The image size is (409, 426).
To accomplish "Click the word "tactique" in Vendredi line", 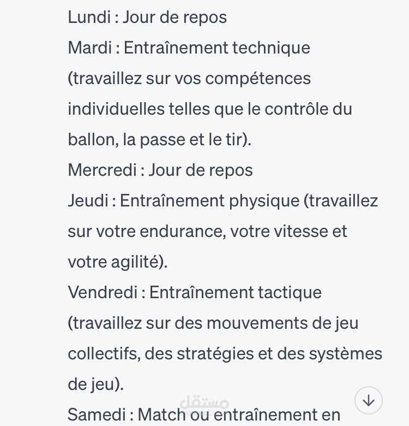I will pyautogui.click(x=290, y=293).
